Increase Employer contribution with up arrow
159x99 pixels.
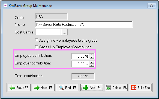[92, 63]
